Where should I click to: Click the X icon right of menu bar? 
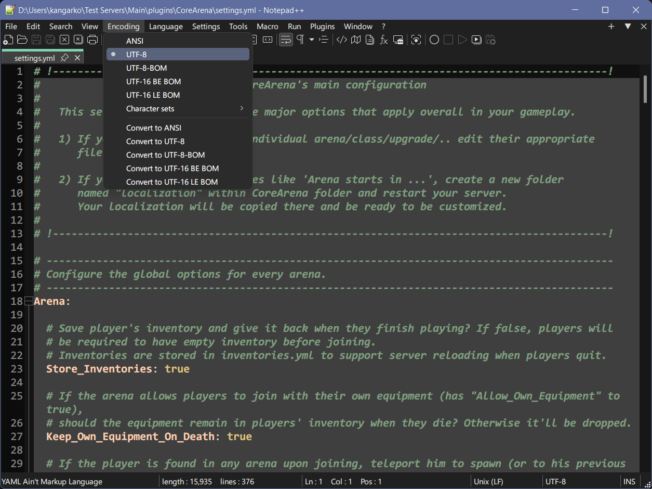click(x=643, y=27)
